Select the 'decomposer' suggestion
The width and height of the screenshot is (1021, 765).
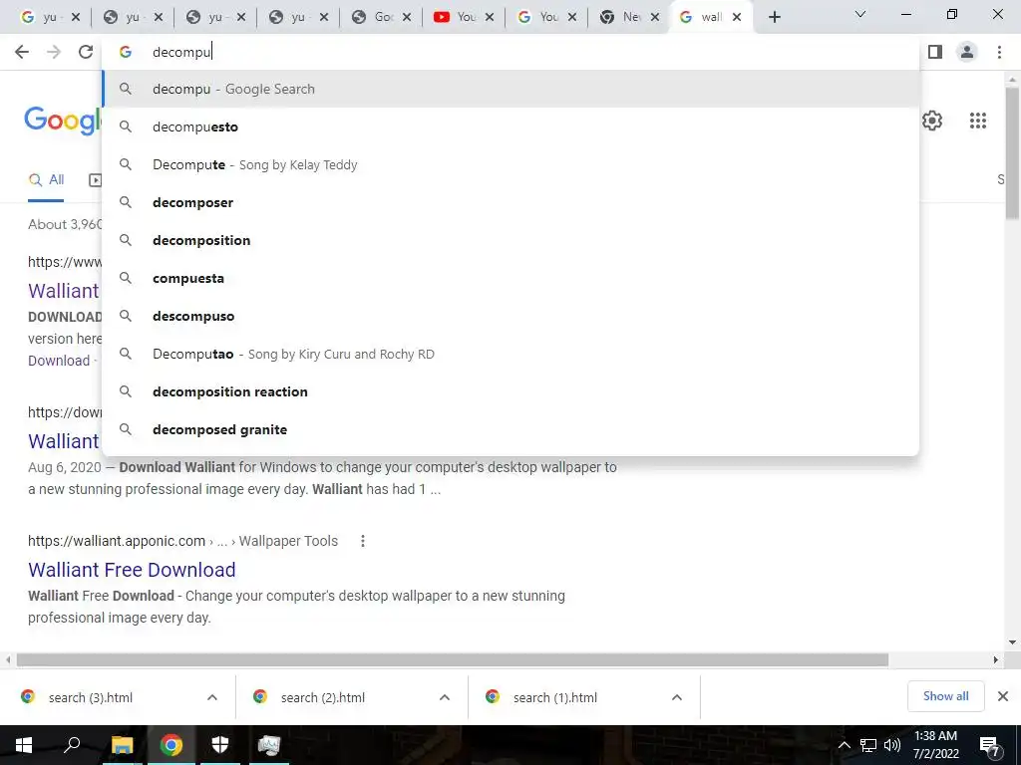pos(511,202)
